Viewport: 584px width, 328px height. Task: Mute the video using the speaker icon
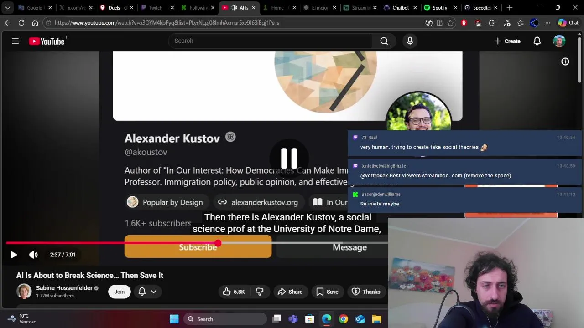coord(33,255)
